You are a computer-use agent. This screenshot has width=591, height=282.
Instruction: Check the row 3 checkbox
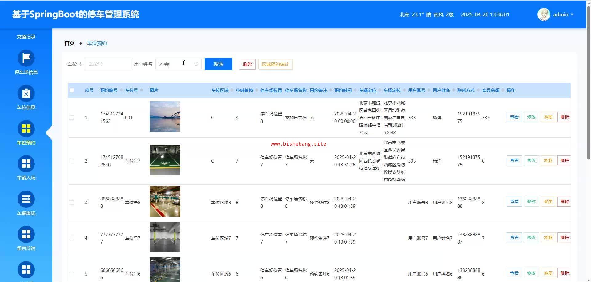click(72, 203)
